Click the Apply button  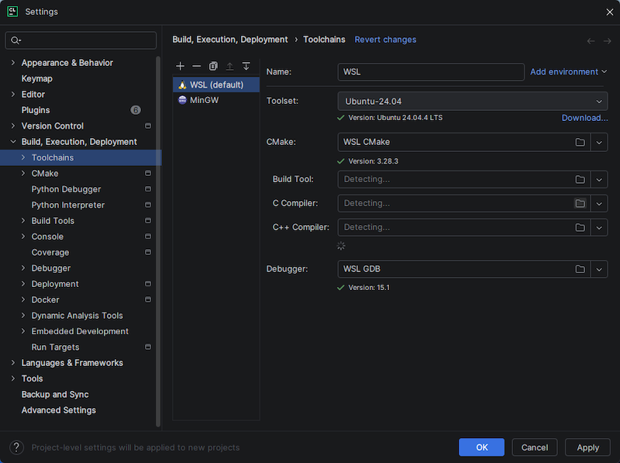click(x=588, y=447)
